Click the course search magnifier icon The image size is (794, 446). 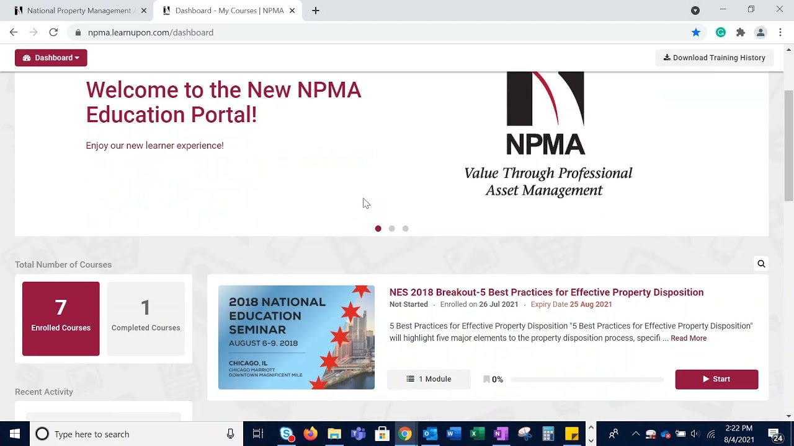pyautogui.click(x=761, y=264)
